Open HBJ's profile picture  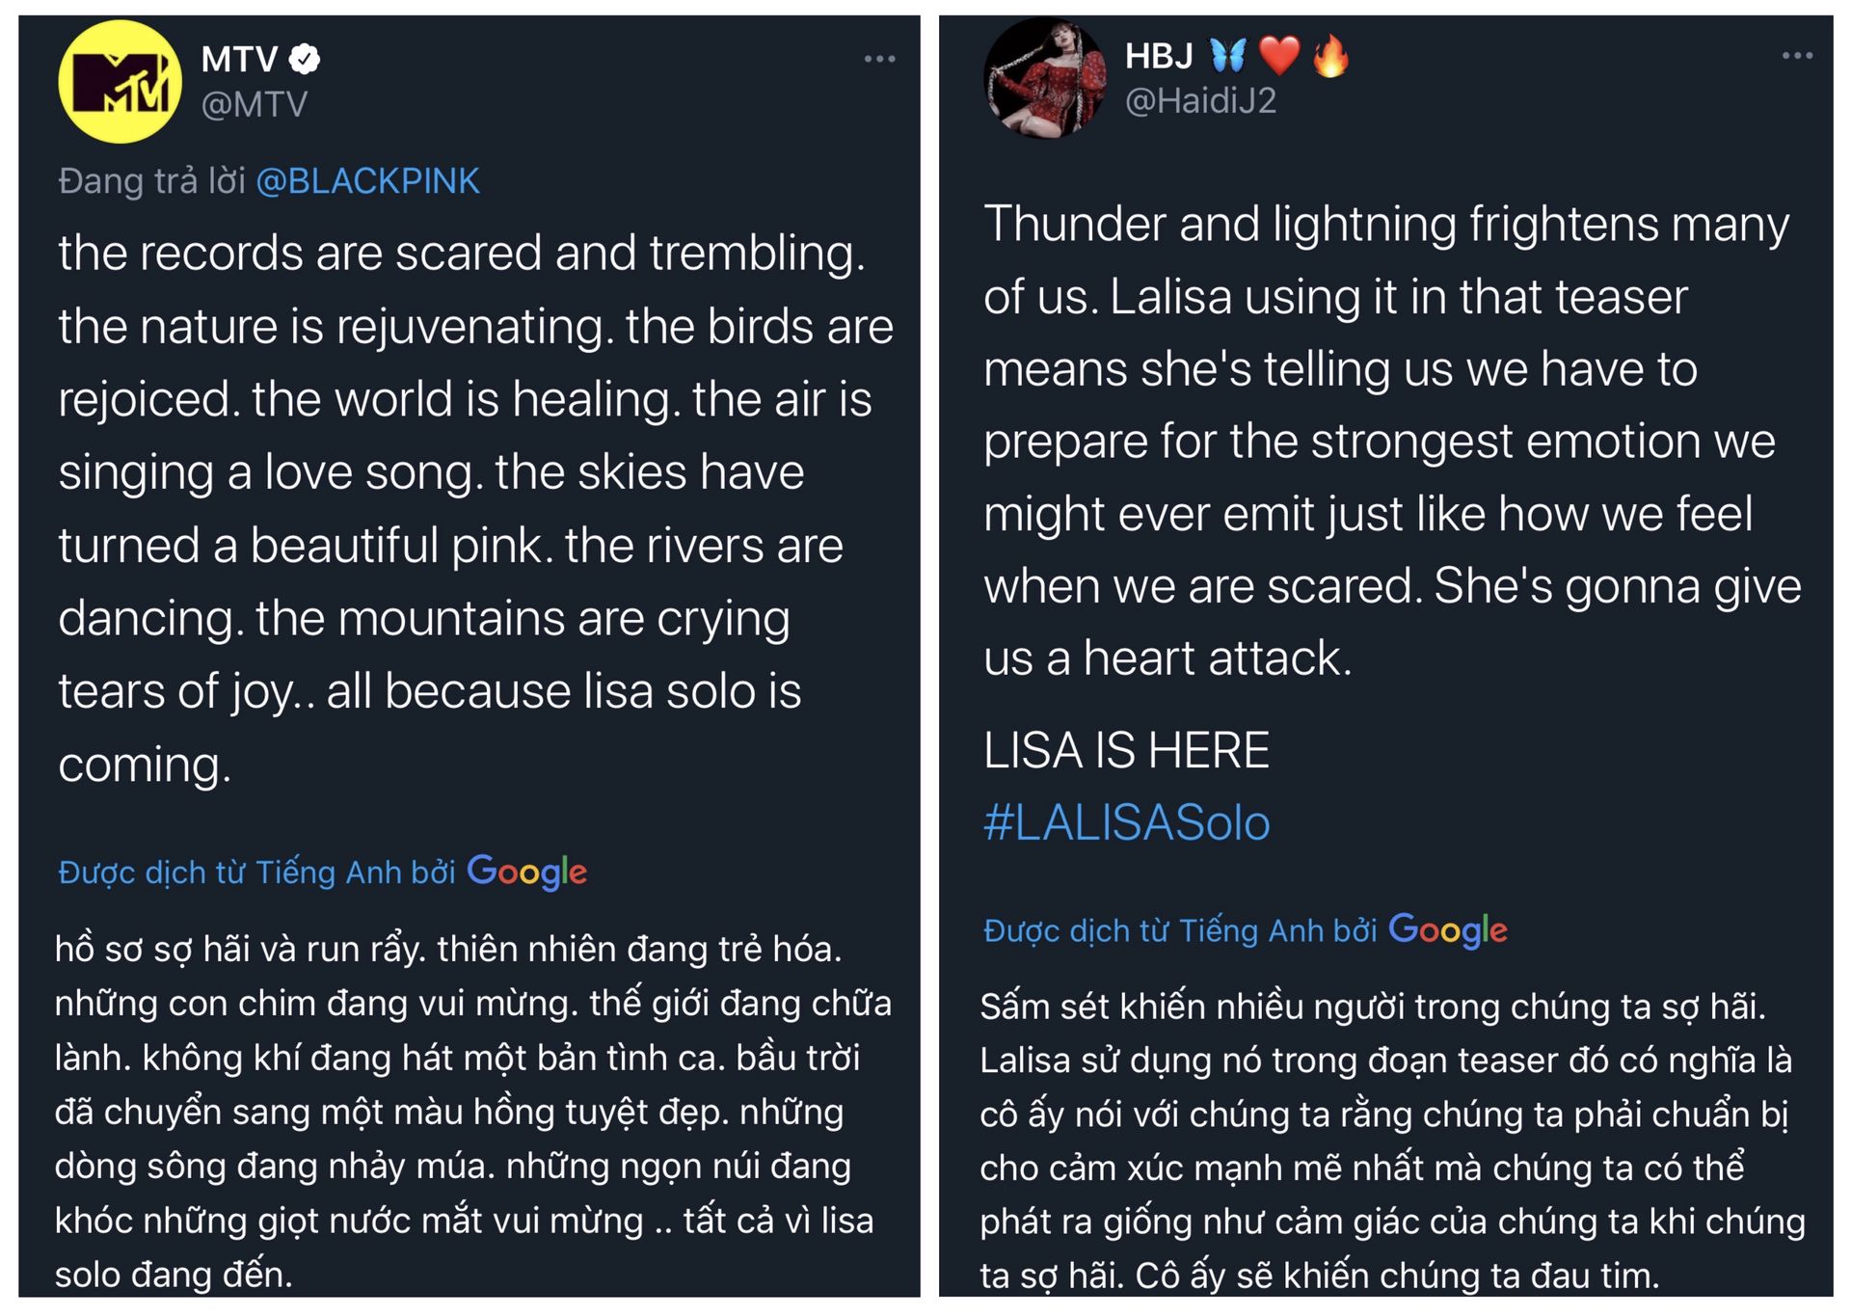point(1045,78)
